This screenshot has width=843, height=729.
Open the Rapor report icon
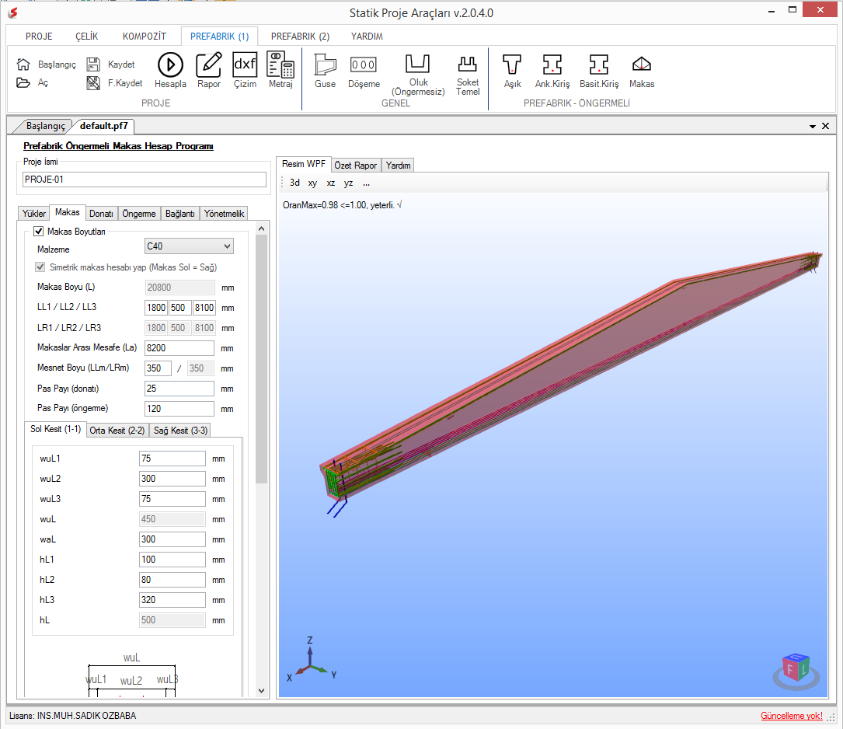click(208, 65)
